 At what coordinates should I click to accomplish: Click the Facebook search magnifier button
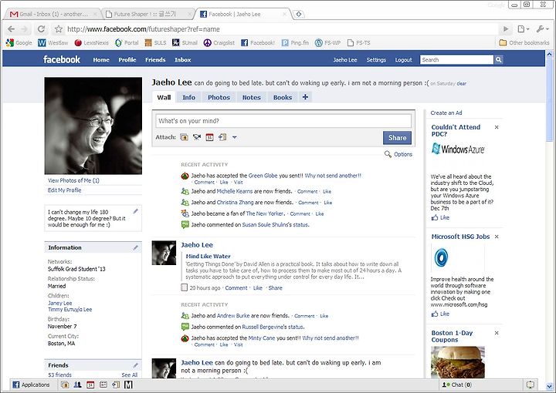(x=498, y=60)
